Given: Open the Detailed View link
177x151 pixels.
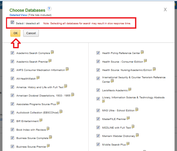Looking at the screenshot, I should (19, 15).
